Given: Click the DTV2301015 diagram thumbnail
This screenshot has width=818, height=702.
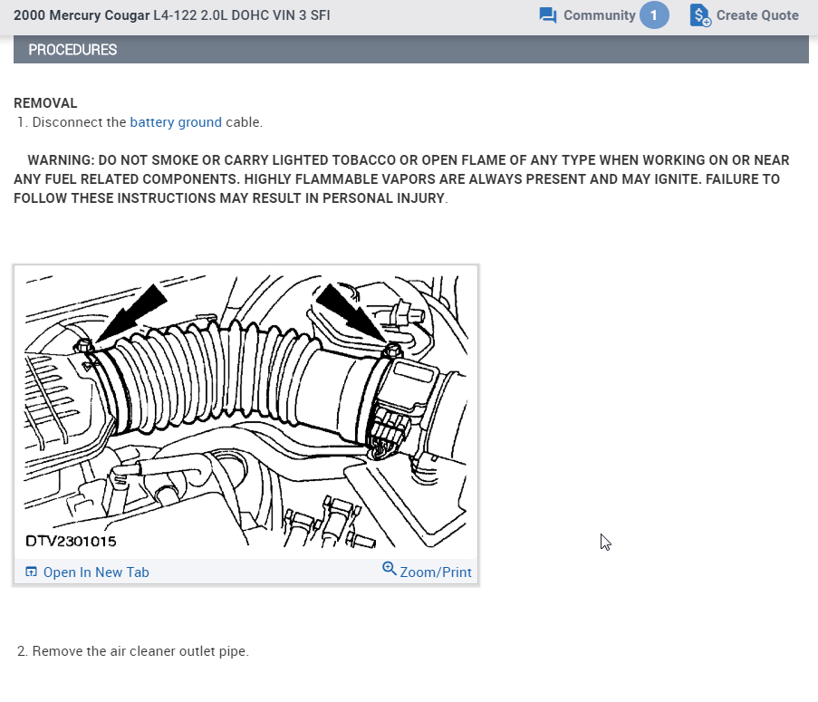Looking at the screenshot, I should pos(245,412).
